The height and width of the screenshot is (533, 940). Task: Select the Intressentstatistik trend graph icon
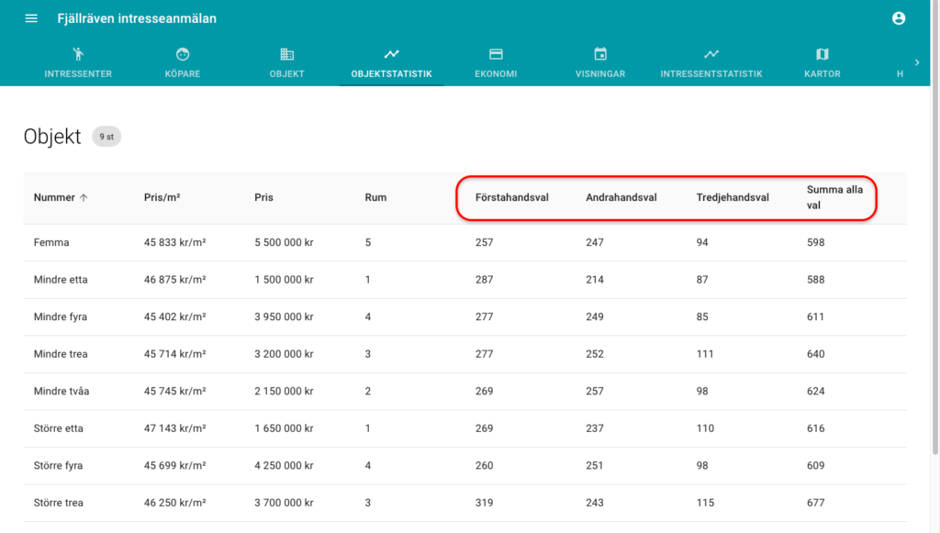tap(711, 53)
